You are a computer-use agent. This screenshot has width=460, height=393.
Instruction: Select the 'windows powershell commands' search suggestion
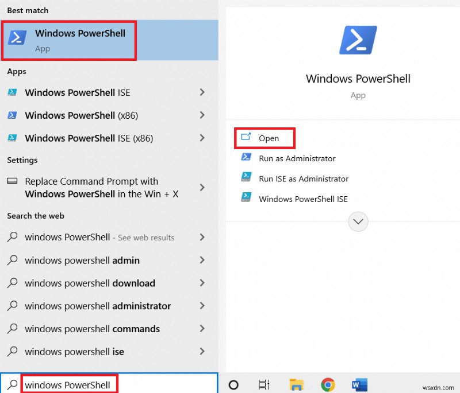point(92,329)
